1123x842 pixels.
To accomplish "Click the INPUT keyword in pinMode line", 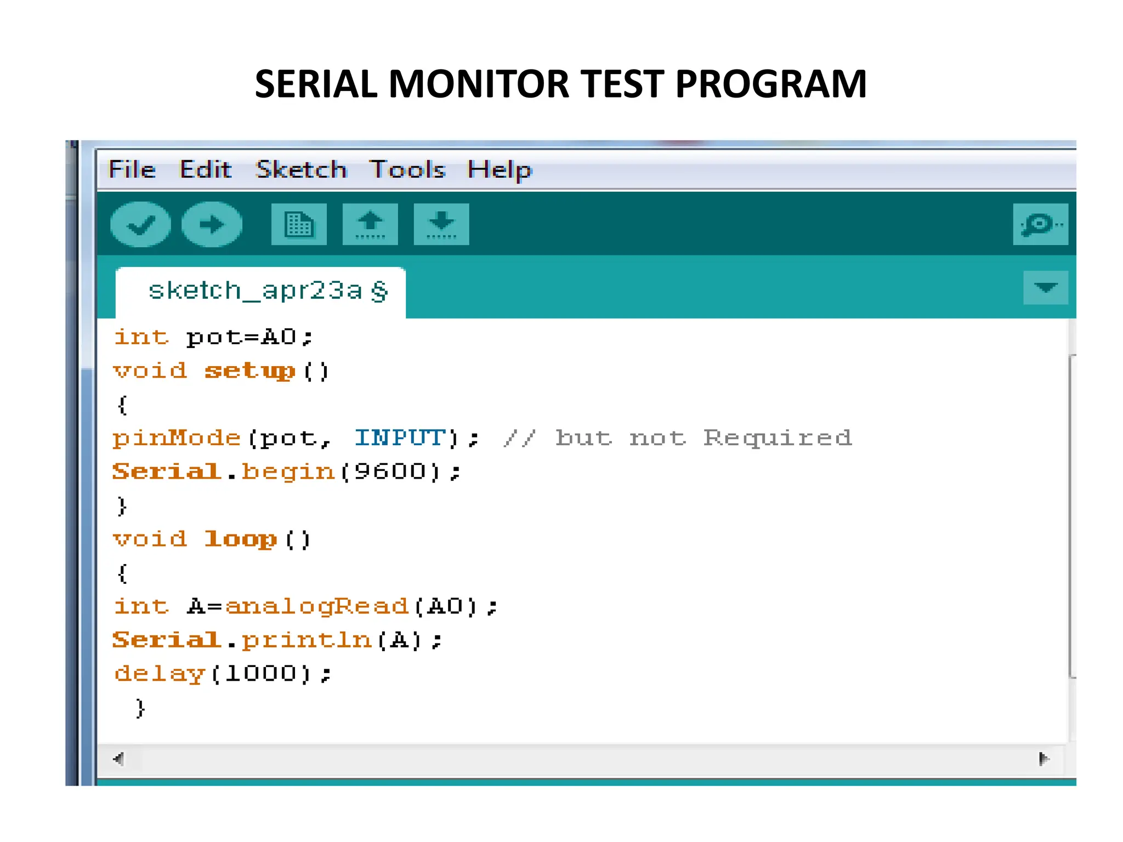I will click(399, 438).
